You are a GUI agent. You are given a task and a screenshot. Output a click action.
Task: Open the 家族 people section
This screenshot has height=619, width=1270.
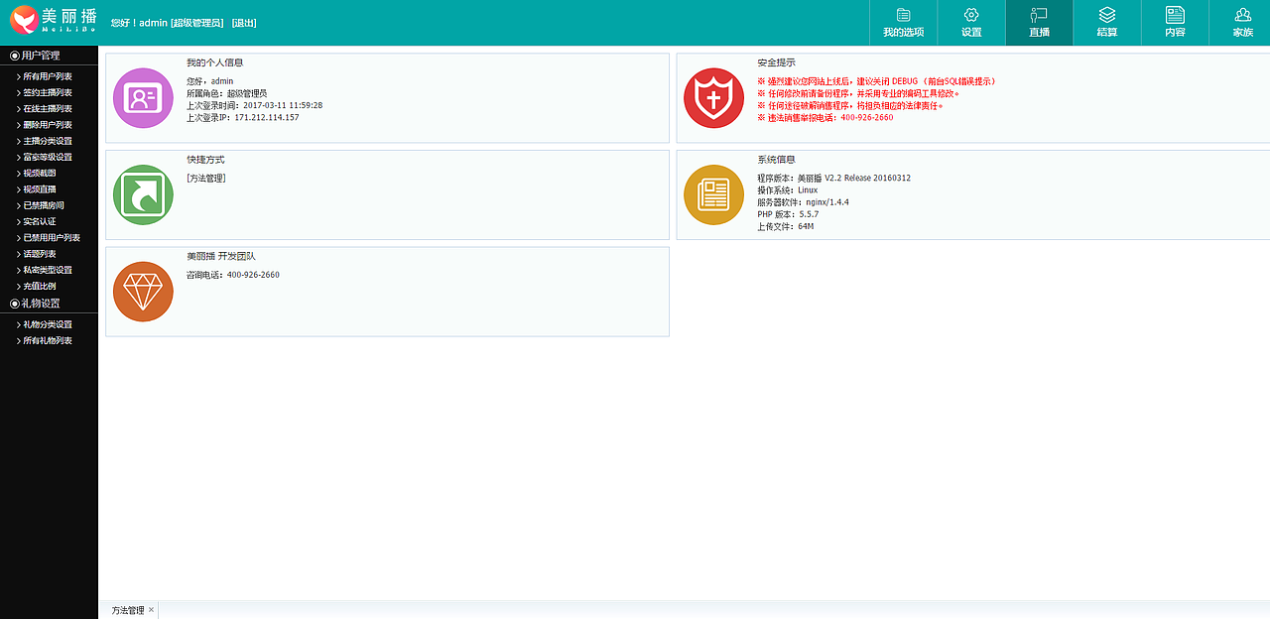pos(1242,23)
